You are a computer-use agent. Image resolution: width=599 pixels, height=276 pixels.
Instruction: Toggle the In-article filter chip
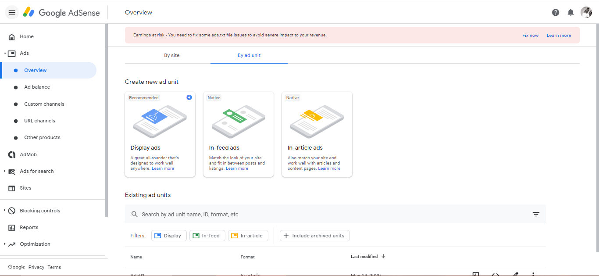pyautogui.click(x=248, y=236)
